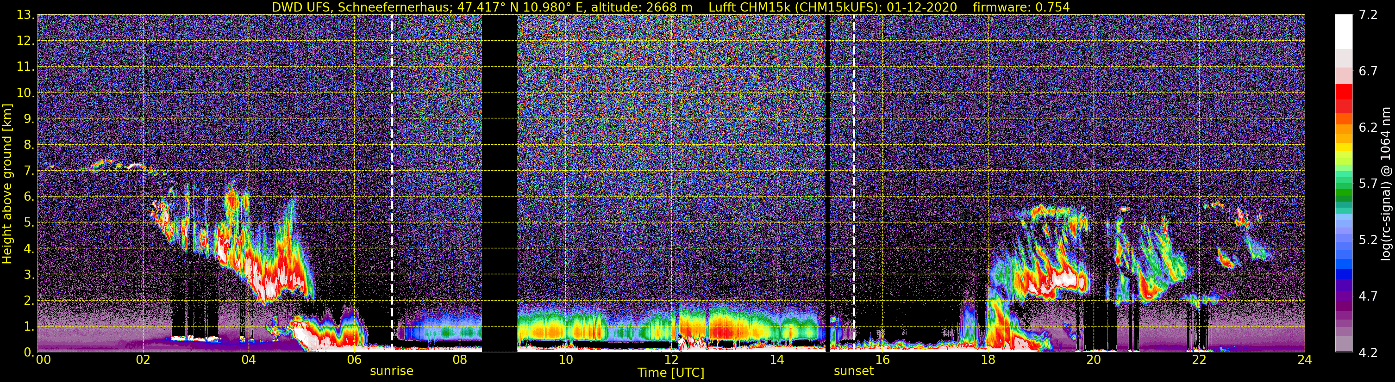This screenshot has width=1395, height=382.
Task: Click the x-axis tick label '08'
Action: coord(460,360)
